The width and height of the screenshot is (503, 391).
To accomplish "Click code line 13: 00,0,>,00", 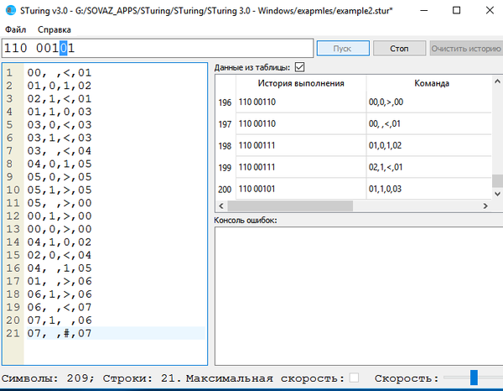I will [x=60, y=229].
